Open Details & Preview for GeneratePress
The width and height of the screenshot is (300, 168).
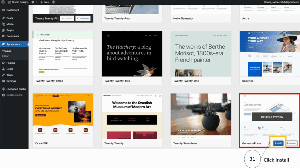(272, 117)
